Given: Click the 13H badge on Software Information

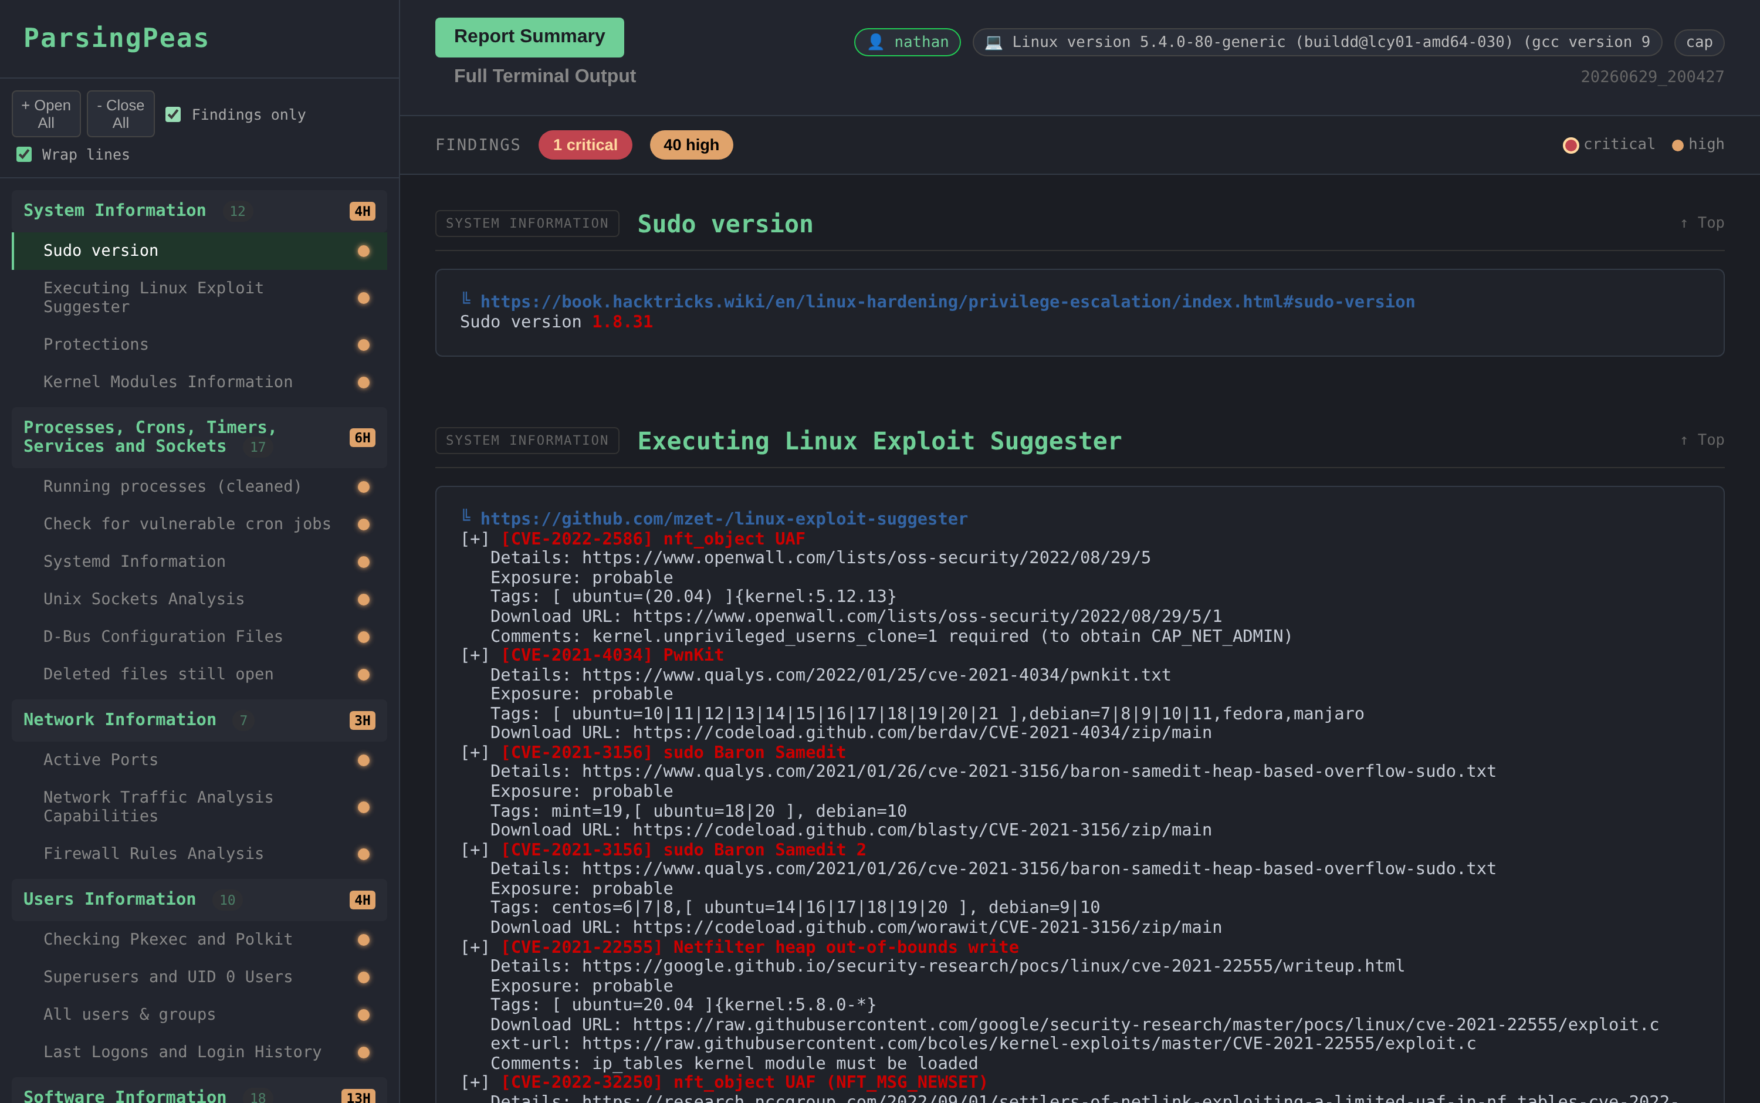Looking at the screenshot, I should (x=358, y=1097).
